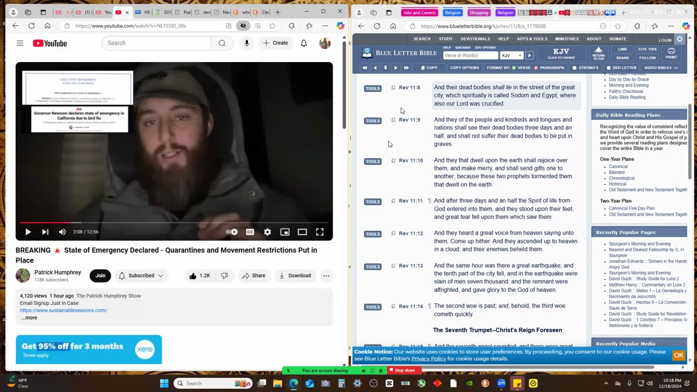Open YouTube account avatar menu
Screen dimensions: 697x392
[325, 43]
